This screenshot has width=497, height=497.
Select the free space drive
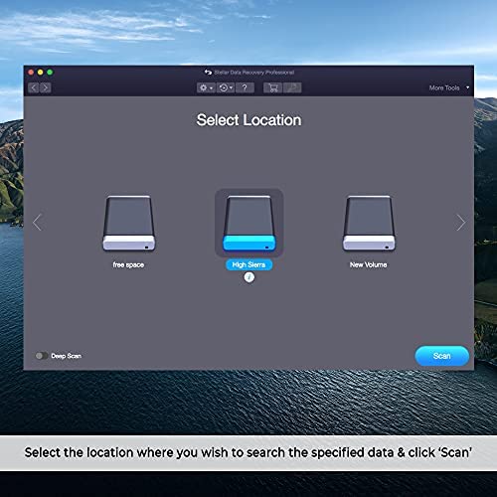128,224
